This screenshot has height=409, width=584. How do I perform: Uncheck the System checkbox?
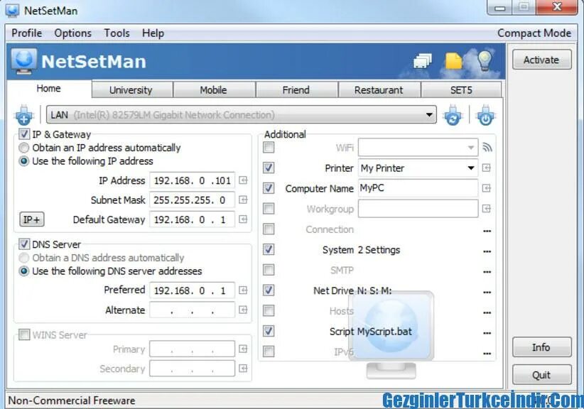point(269,249)
